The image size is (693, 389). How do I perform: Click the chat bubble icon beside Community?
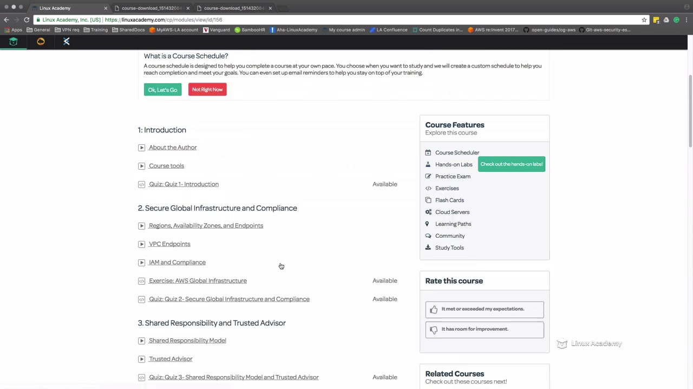(x=428, y=236)
